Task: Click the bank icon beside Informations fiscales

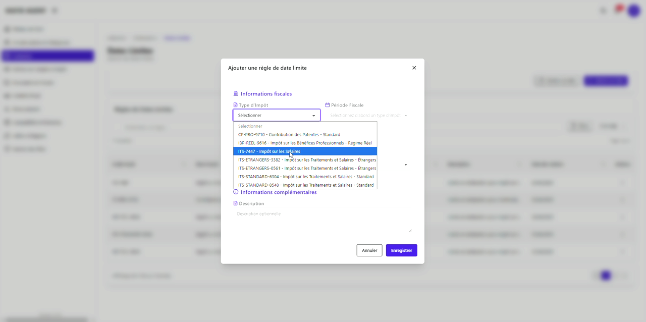Action: coord(236,93)
